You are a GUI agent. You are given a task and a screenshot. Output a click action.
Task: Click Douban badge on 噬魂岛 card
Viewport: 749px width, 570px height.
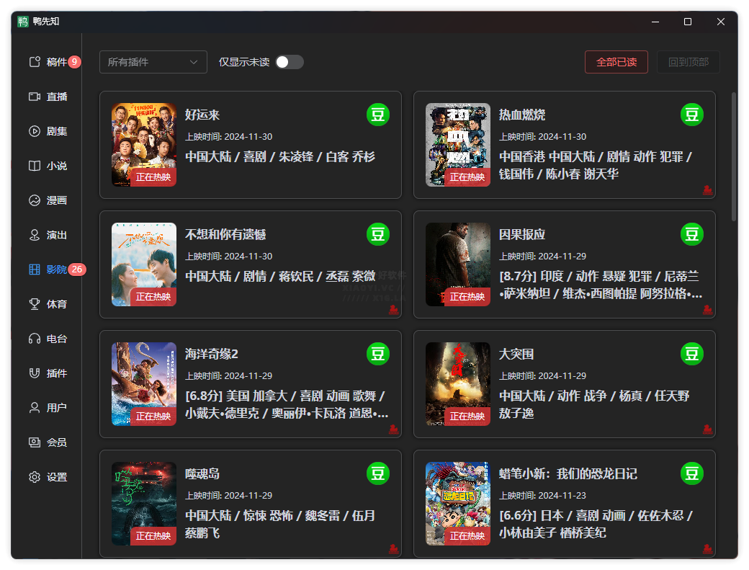pos(378,473)
